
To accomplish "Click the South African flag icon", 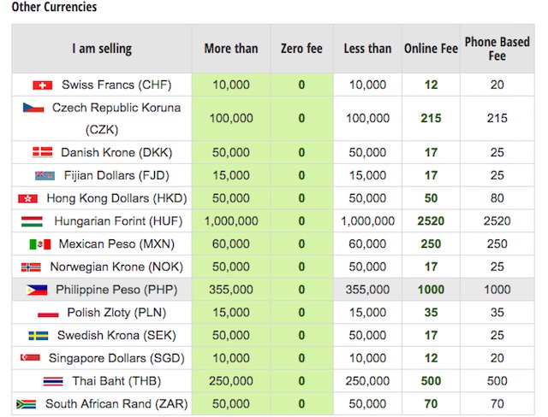I will (x=27, y=404).
